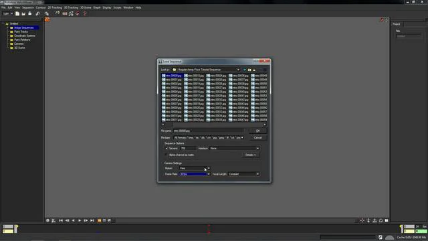Click the rotate view icon at viewport bottom right
This screenshot has height=241, width=428.
[381, 220]
